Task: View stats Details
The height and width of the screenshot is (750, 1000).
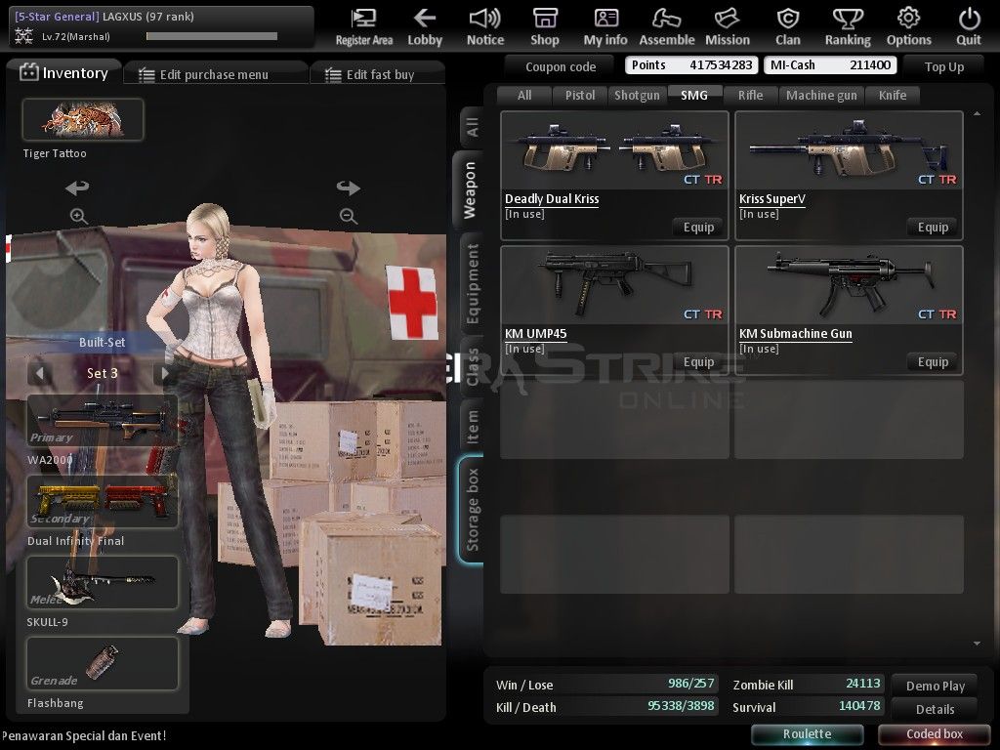Action: [x=935, y=709]
